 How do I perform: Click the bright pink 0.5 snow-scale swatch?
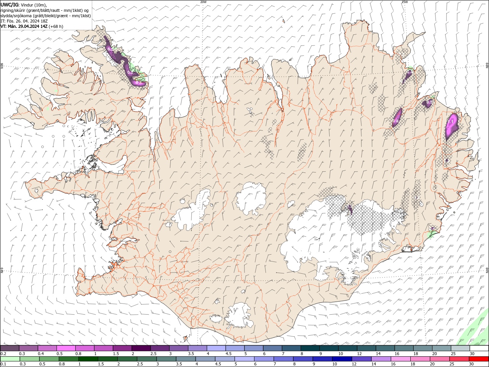click(66, 348)
